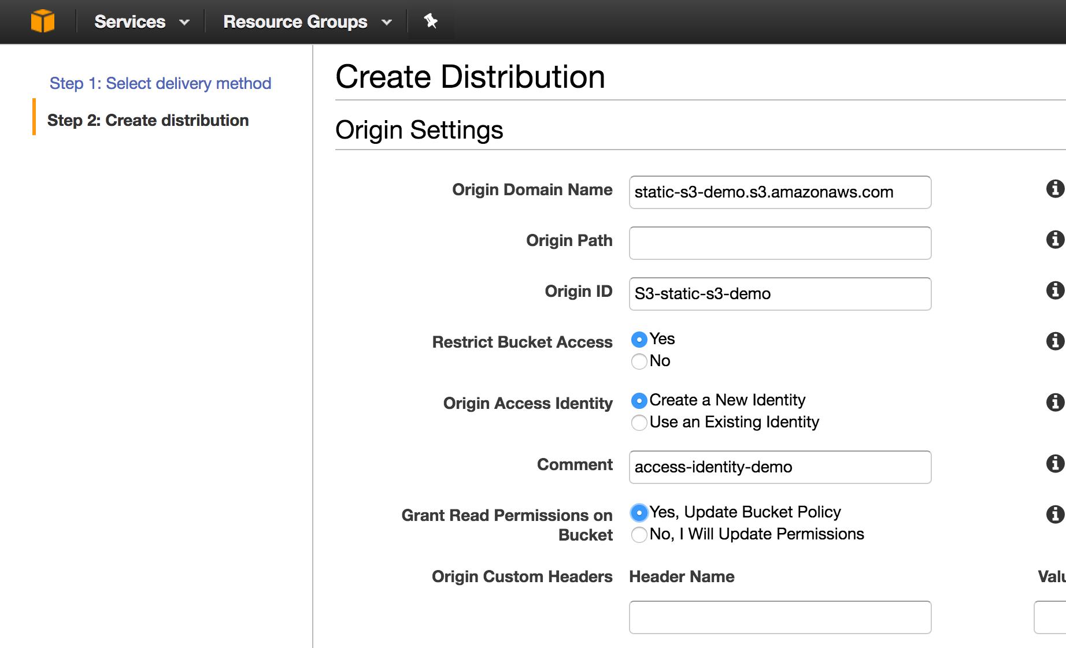Open the Services dropdown menu
Image resolution: width=1066 pixels, height=648 pixels.
[x=142, y=22]
